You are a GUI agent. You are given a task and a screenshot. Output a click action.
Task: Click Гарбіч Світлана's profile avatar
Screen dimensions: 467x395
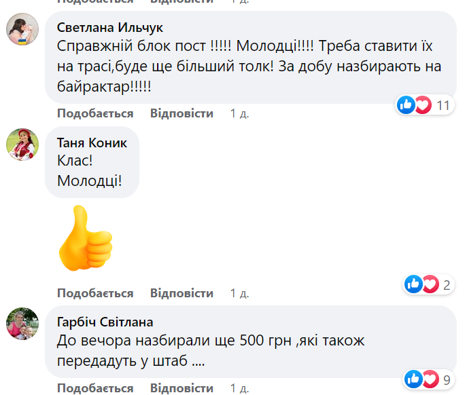(22, 323)
